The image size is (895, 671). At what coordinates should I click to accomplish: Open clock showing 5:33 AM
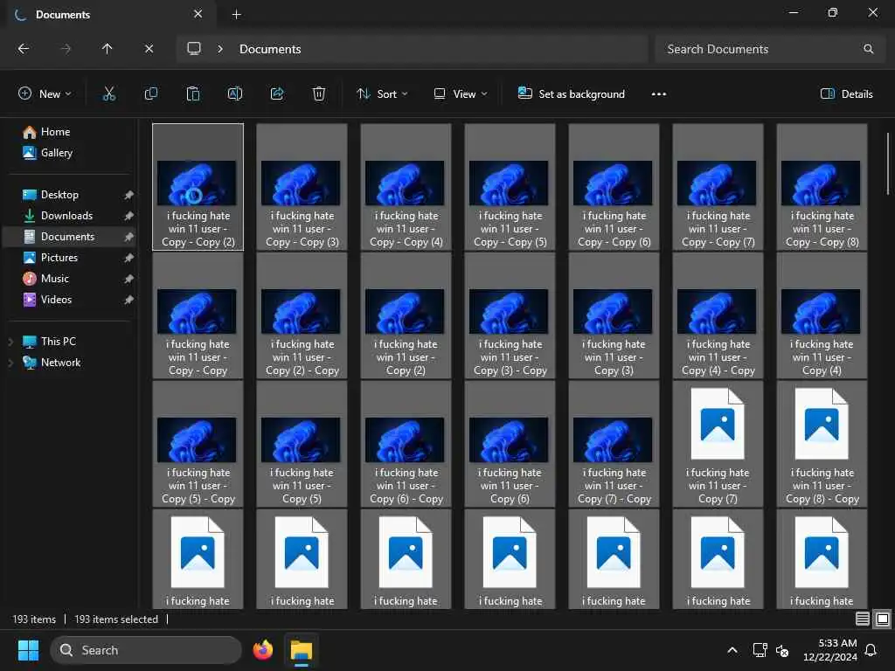(830, 650)
